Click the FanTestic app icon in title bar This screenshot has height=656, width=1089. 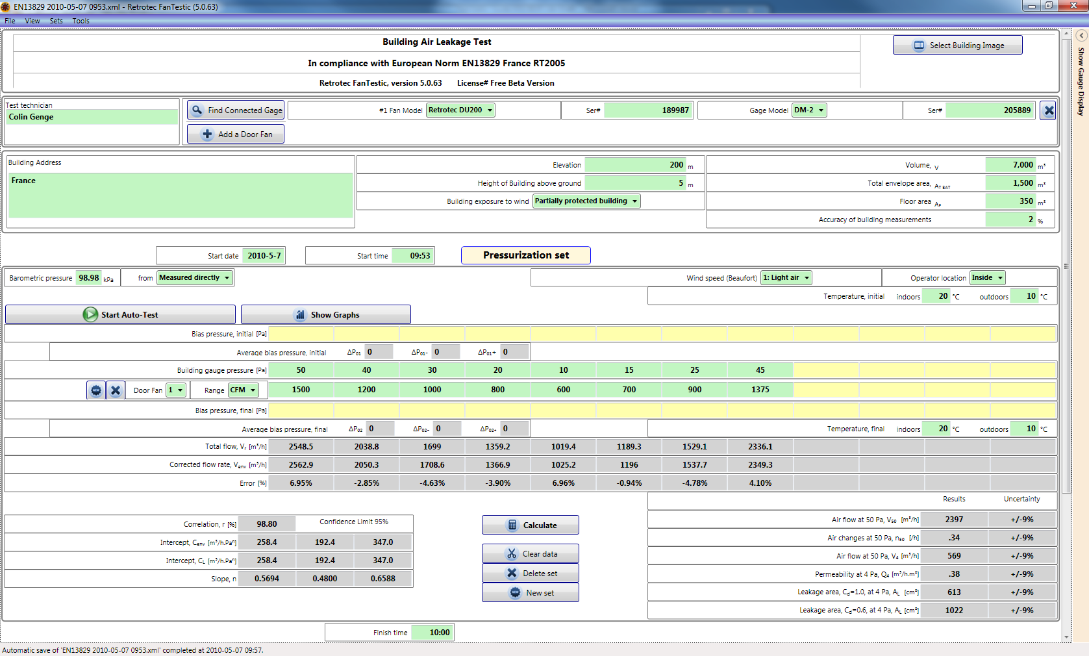tap(5, 6)
